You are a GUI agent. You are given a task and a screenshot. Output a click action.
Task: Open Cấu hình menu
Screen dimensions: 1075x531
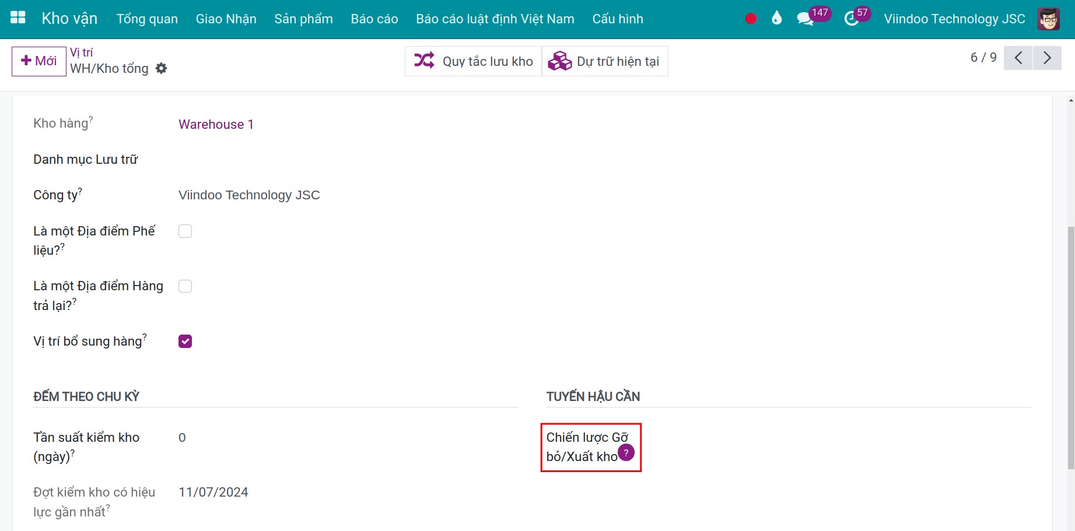(x=618, y=19)
